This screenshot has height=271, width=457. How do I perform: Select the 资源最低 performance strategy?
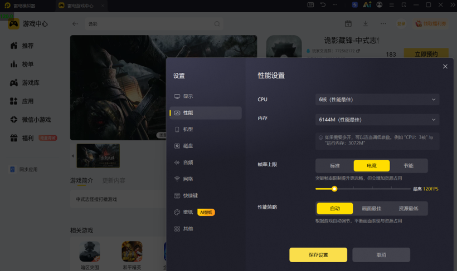[409, 209]
